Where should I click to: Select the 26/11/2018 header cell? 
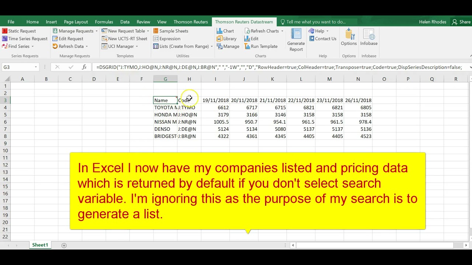click(x=358, y=100)
